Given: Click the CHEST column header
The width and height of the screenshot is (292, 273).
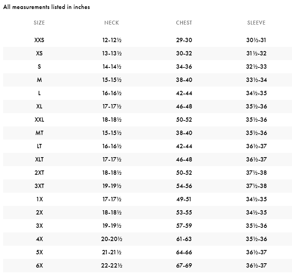Looking at the screenshot, I should point(184,23).
